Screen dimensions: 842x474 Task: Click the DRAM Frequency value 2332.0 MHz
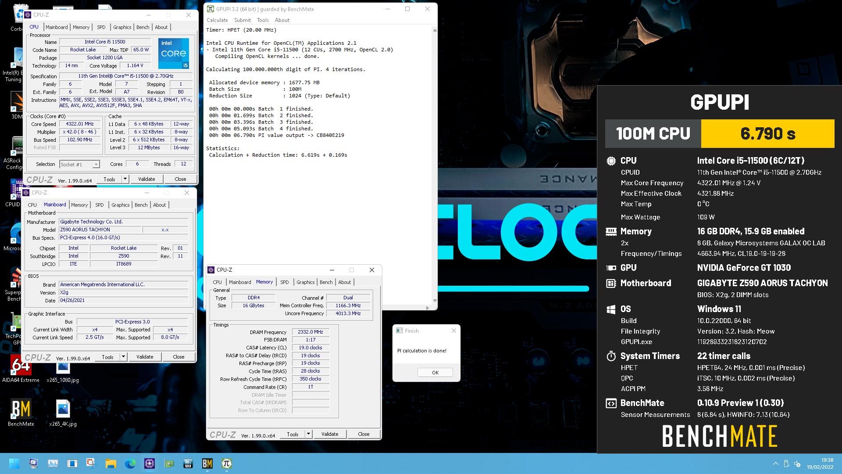pos(310,332)
